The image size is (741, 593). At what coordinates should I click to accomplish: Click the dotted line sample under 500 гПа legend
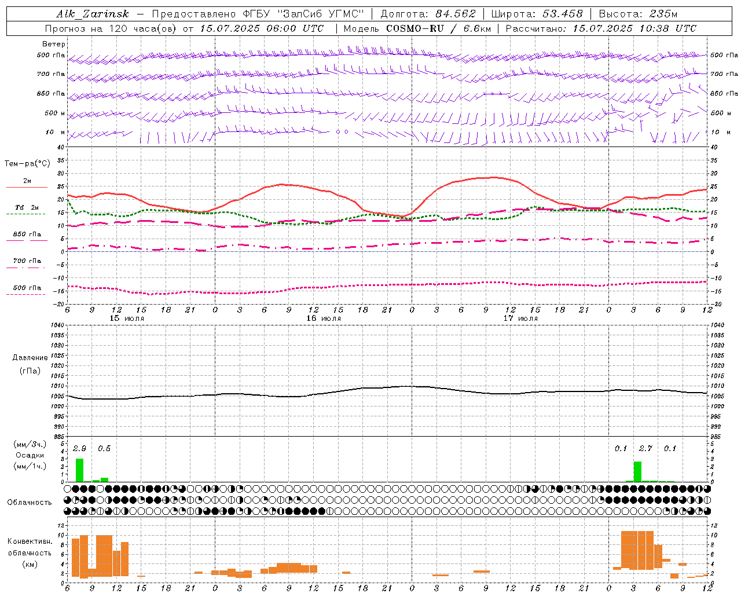pos(25,294)
